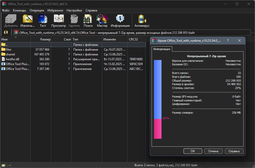Viewport: 255px width, 168px height.
Task: Click the "Расширение при..." type cell
Action: 86,59
